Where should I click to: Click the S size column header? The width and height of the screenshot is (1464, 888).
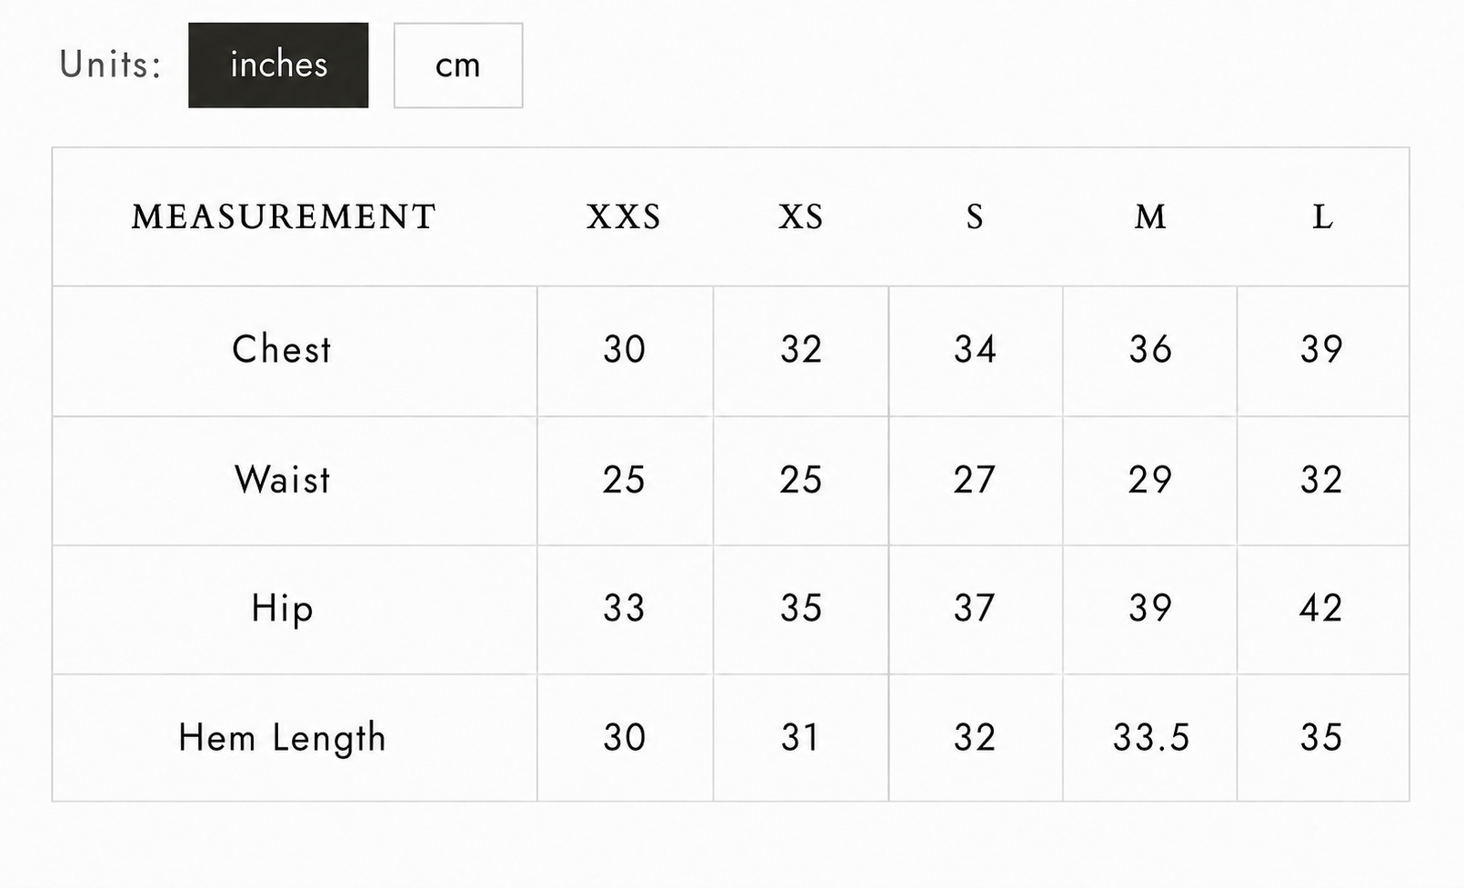coord(975,217)
